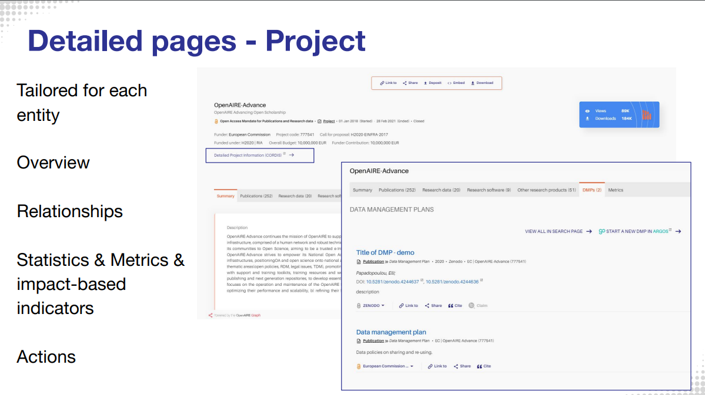Click Share in the top action bar
The width and height of the screenshot is (705, 395).
[x=410, y=83]
